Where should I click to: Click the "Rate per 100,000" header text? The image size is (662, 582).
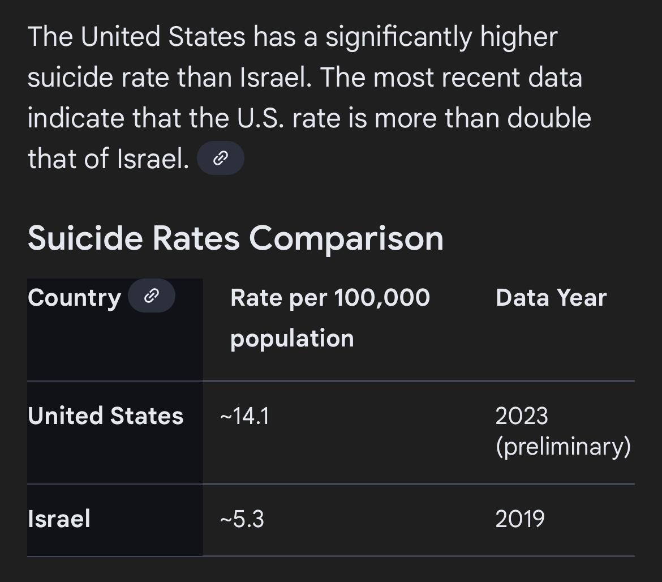pos(330,298)
